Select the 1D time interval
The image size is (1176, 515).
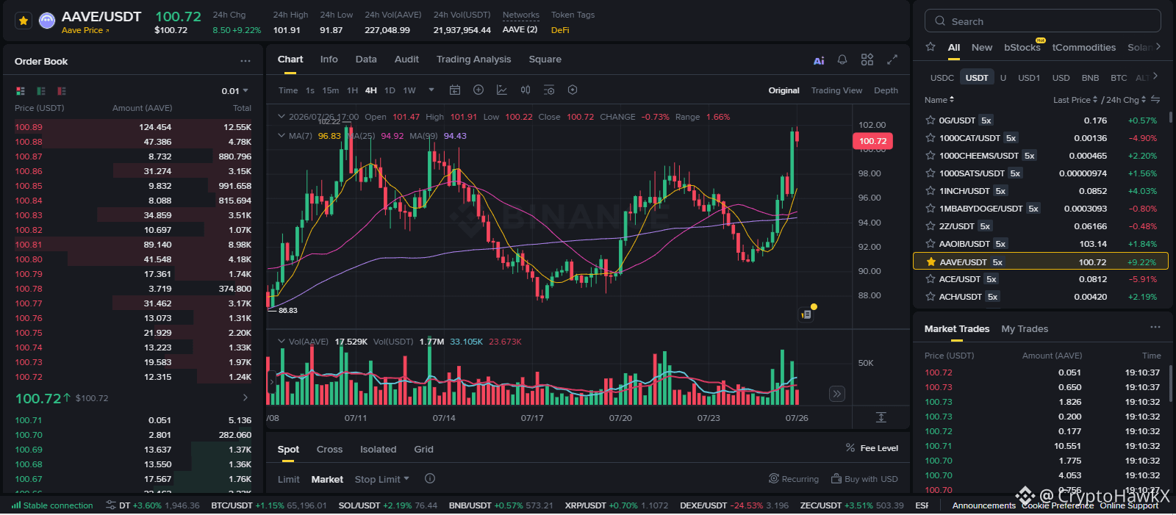tap(390, 90)
